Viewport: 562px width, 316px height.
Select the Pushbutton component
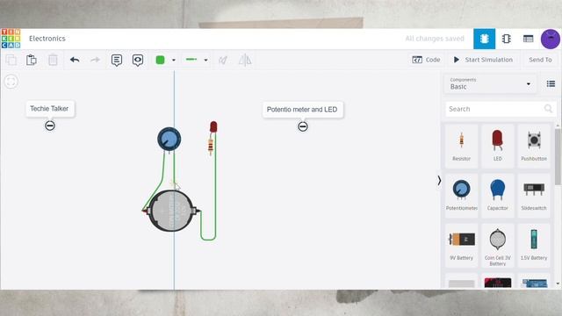point(534,147)
